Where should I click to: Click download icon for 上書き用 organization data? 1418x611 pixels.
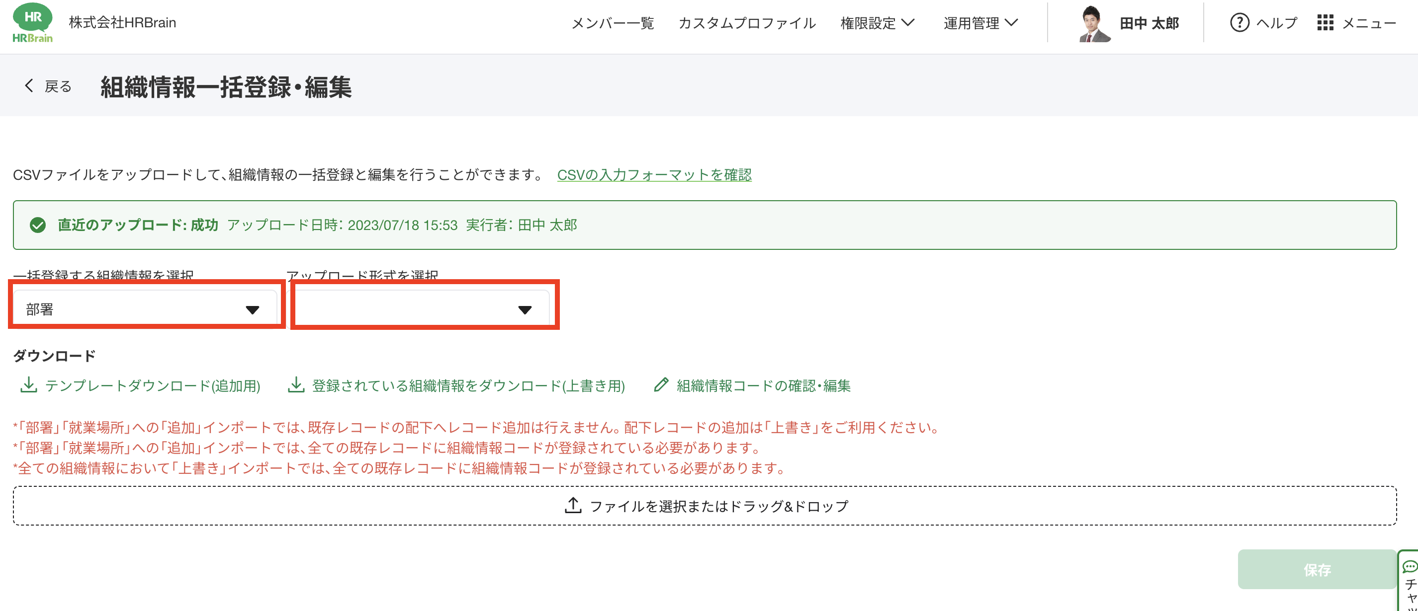tap(296, 385)
